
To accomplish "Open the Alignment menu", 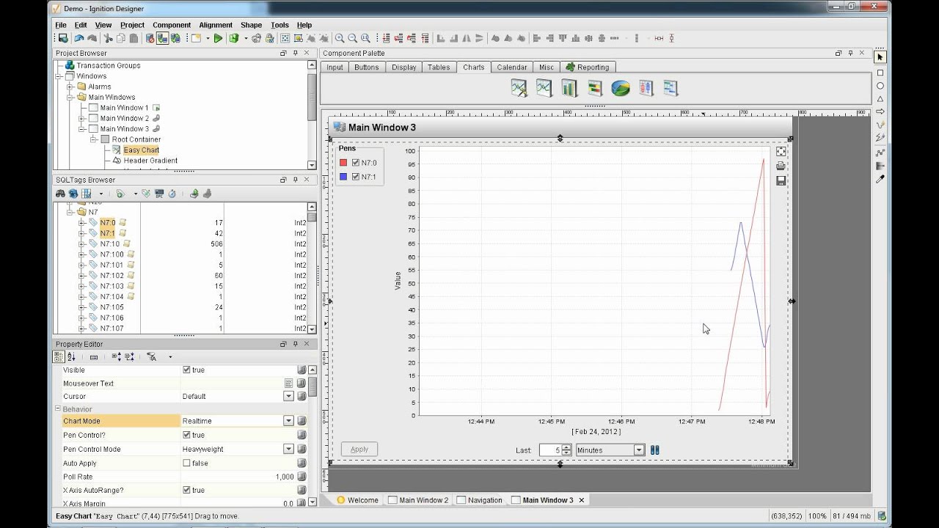I will click(x=216, y=25).
